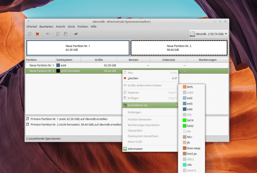Select ntfs as the format type
Viewport: 257px width, 173px height.
190,165
